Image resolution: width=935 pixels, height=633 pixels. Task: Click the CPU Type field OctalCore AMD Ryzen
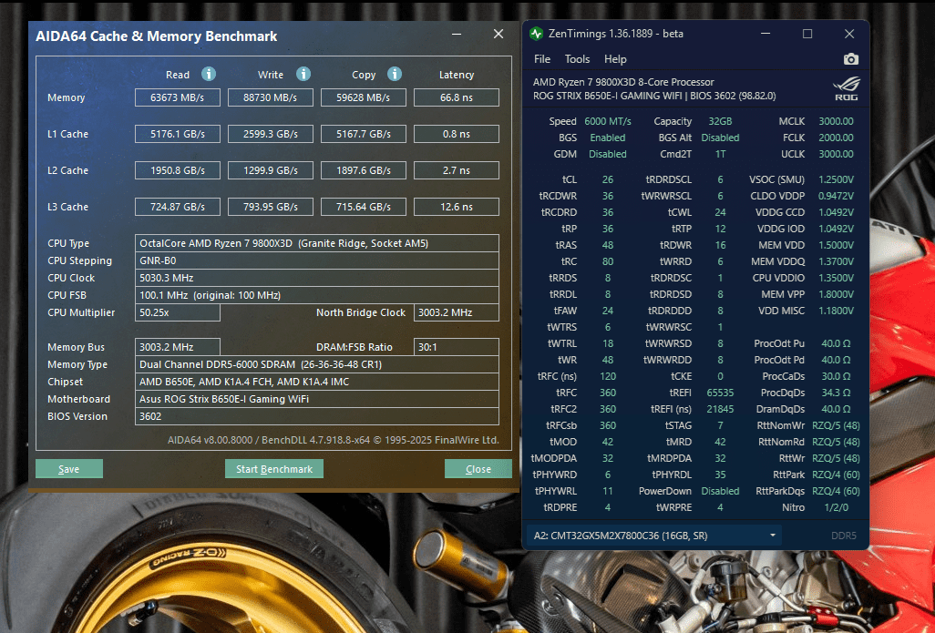coord(317,243)
